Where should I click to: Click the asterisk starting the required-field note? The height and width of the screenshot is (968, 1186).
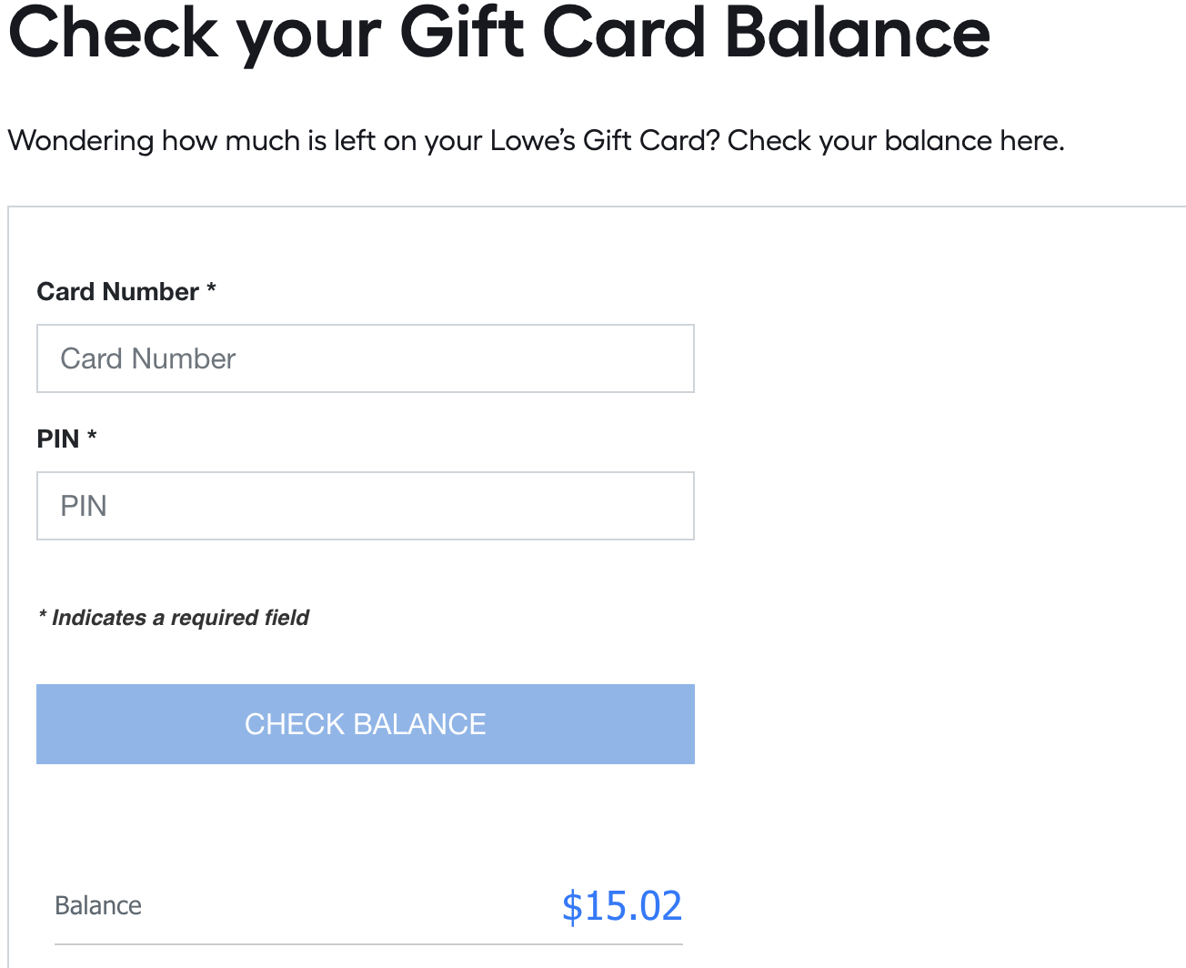pyautogui.click(x=43, y=617)
